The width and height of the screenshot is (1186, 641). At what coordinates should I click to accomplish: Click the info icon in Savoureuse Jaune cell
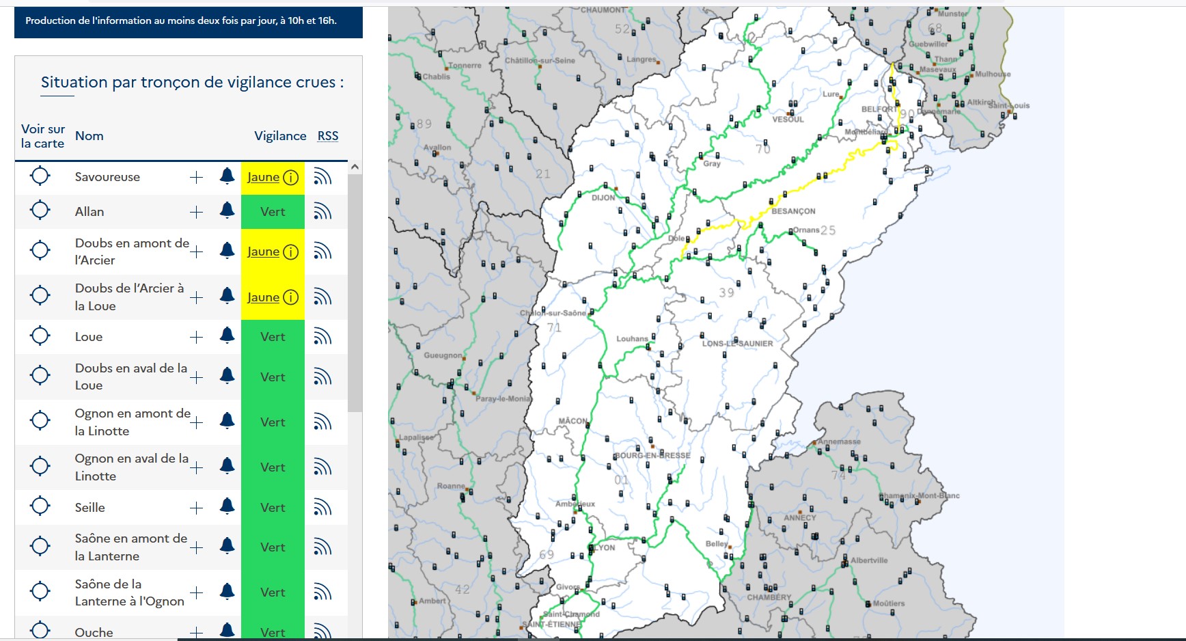point(291,178)
